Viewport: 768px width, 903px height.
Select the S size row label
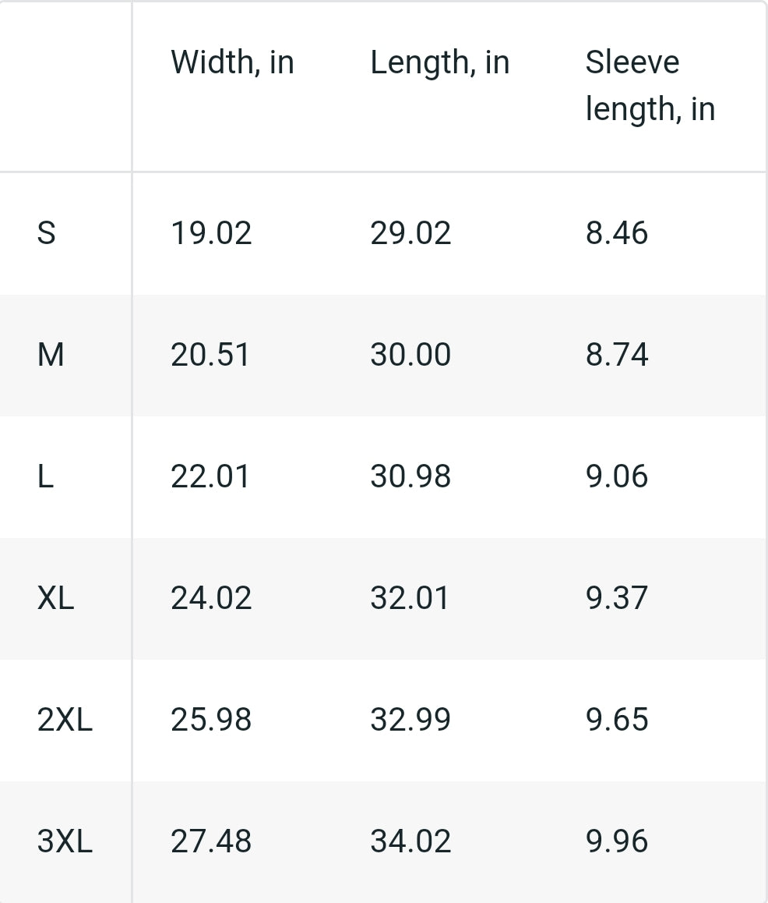click(47, 233)
